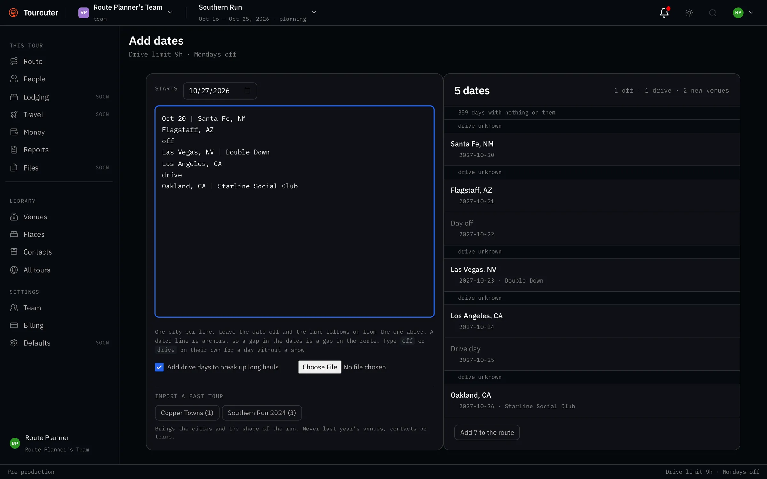This screenshot has height=479, width=767.
Task: Click the Drive day preview row
Action: click(592, 354)
